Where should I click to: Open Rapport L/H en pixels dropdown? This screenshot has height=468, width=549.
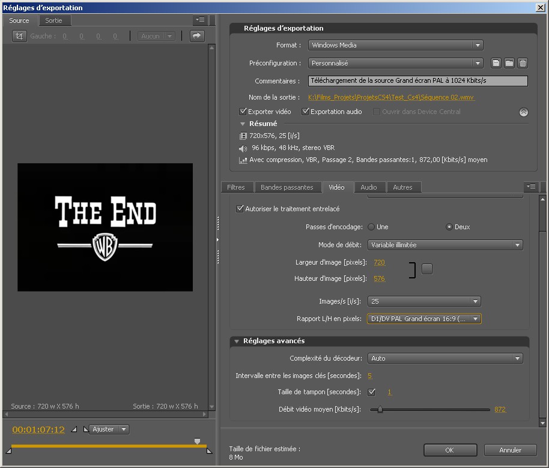click(424, 319)
